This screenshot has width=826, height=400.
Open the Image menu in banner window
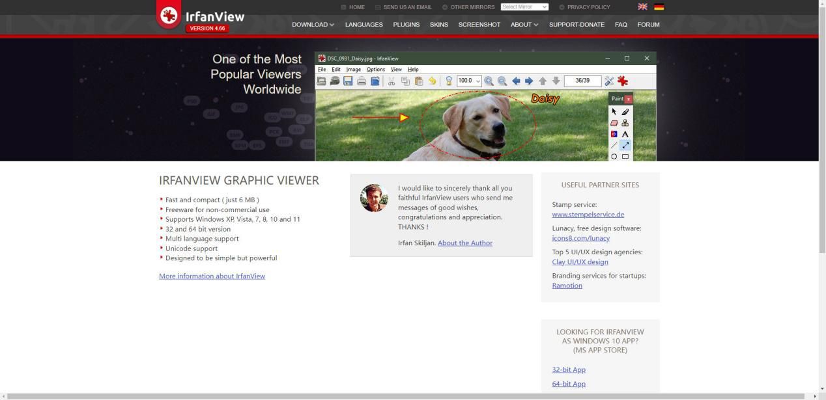pyautogui.click(x=353, y=70)
